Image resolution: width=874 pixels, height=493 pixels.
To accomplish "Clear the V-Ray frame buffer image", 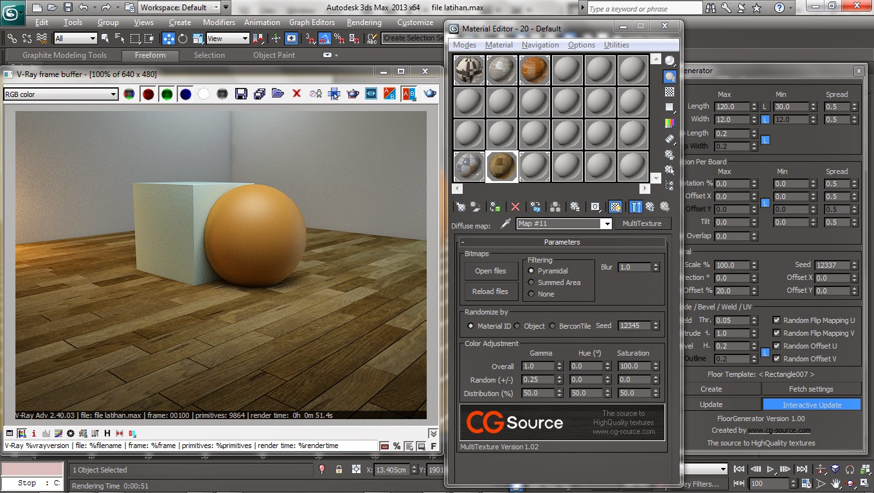I will (x=296, y=94).
